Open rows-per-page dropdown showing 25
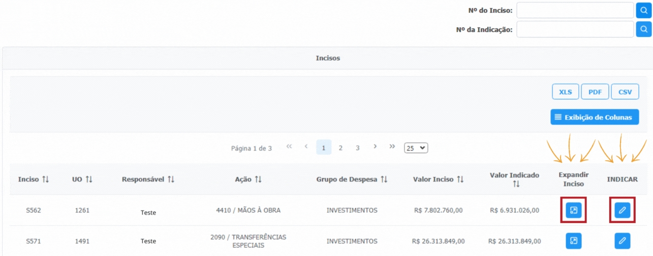 tap(416, 148)
